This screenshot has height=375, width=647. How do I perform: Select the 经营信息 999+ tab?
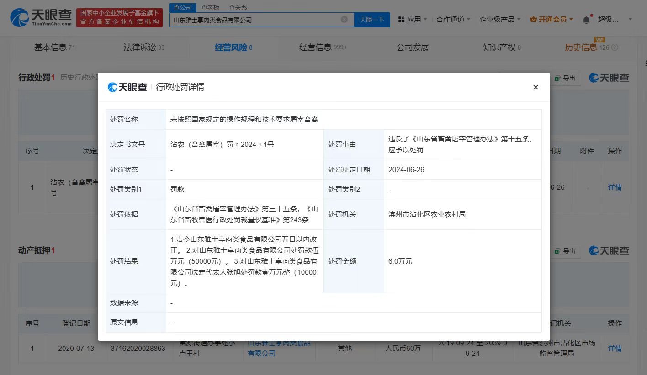tap(323, 47)
